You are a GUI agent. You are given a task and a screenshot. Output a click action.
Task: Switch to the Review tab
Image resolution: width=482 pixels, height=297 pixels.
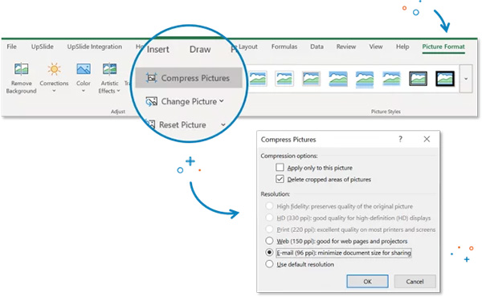click(x=345, y=47)
